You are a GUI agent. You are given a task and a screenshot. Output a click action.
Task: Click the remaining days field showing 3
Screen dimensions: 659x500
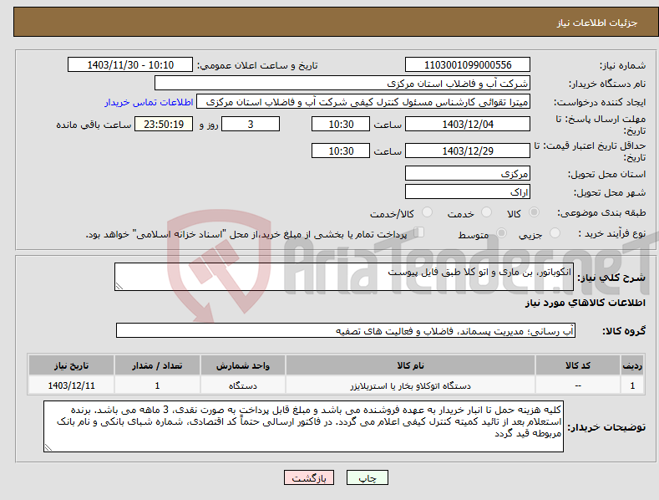pyautogui.click(x=251, y=124)
